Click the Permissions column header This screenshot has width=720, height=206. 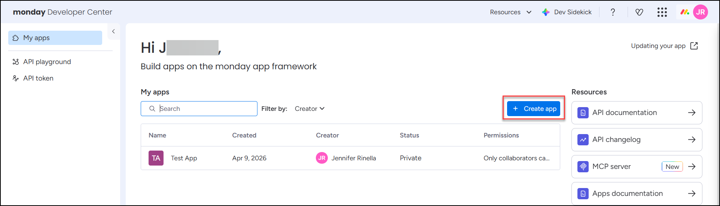501,135
